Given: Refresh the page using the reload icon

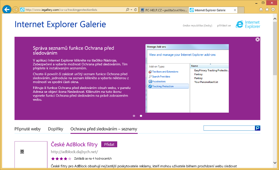Looking at the screenshot, I should (x=135, y=10).
